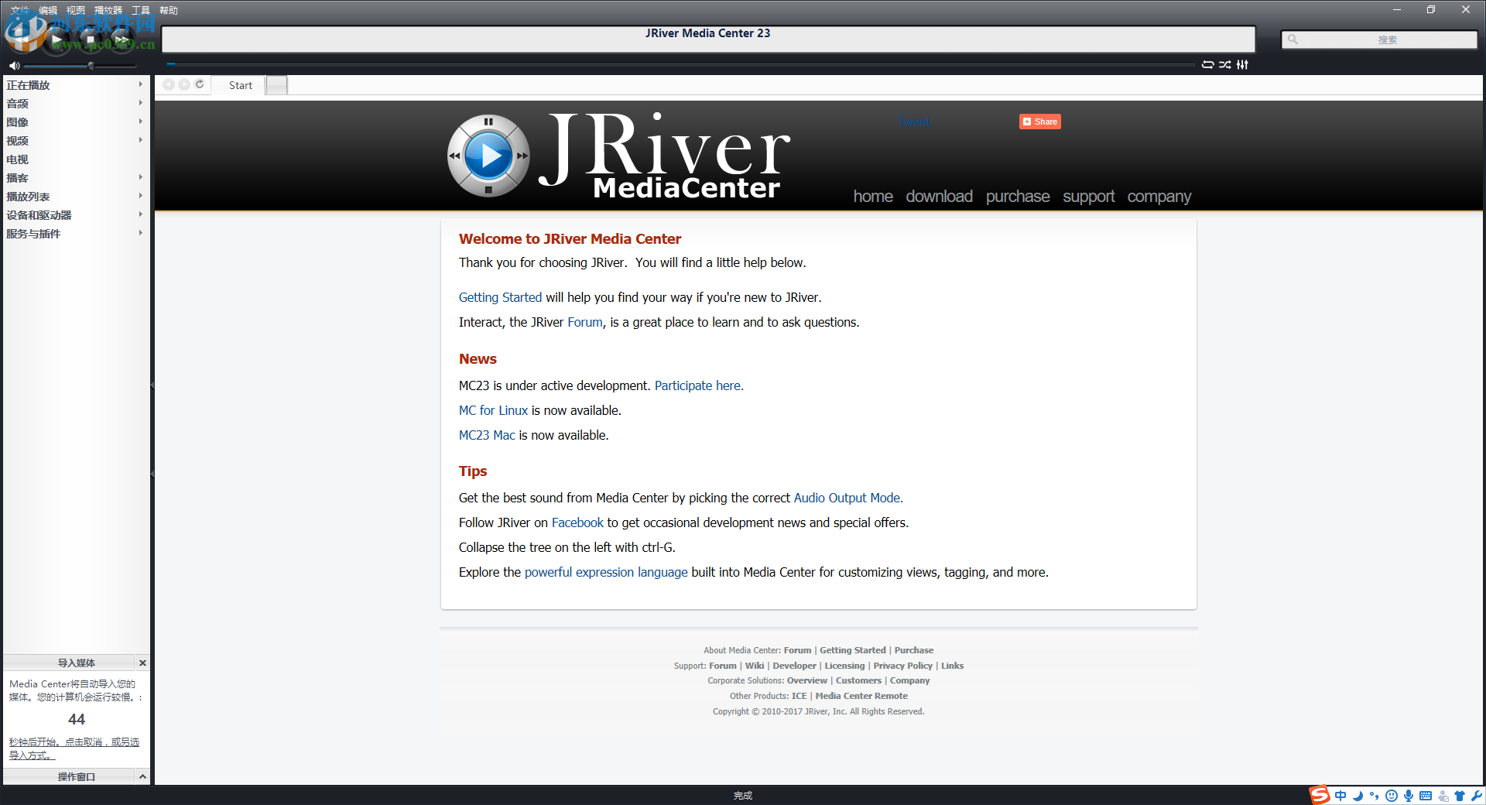Open the 工具 menu
1486x805 pixels.
pyautogui.click(x=141, y=10)
